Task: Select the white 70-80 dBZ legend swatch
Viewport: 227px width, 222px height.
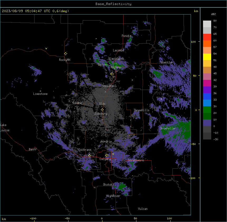Action: pyautogui.click(x=207, y=24)
